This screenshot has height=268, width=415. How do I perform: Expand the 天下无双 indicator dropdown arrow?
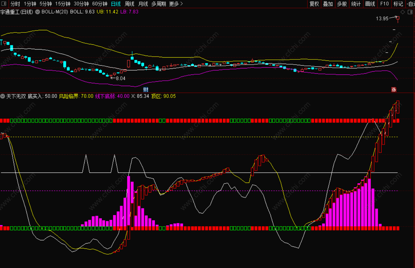(x=3, y=96)
